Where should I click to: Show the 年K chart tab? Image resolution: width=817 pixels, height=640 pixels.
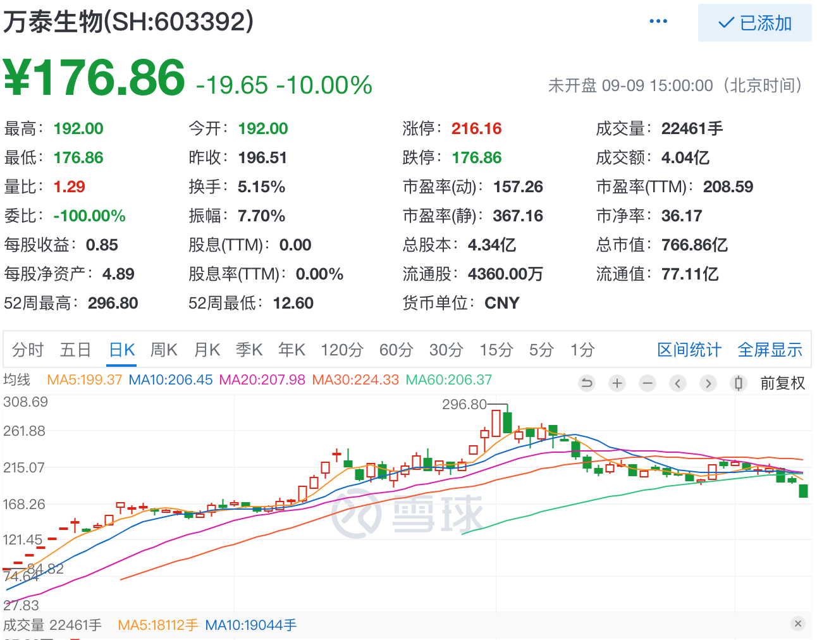tap(292, 350)
